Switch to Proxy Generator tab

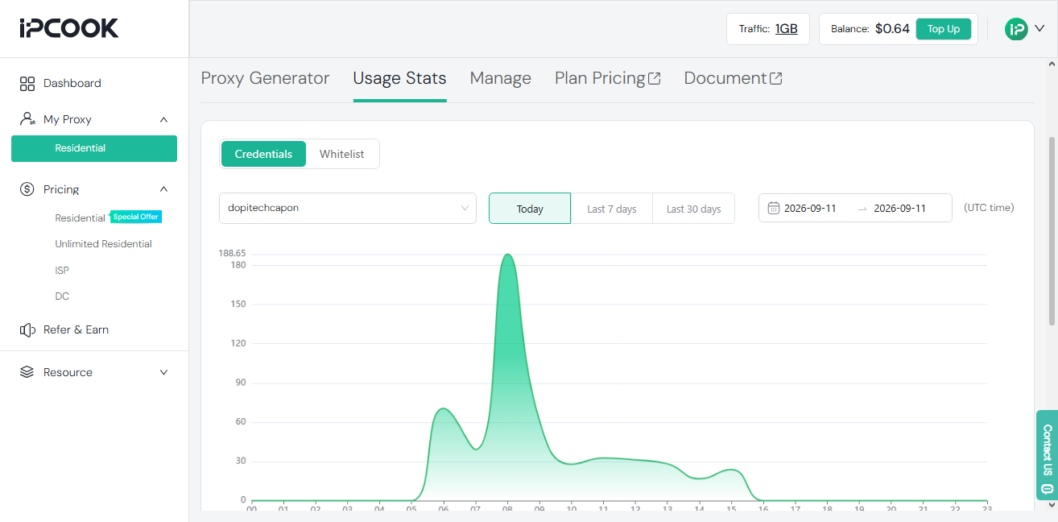[x=265, y=78]
